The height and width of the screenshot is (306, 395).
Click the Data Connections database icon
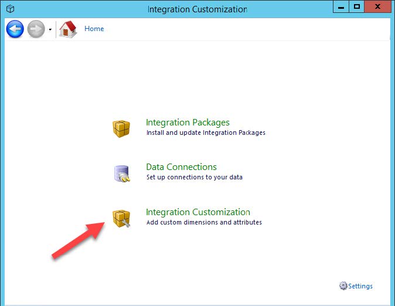121,173
